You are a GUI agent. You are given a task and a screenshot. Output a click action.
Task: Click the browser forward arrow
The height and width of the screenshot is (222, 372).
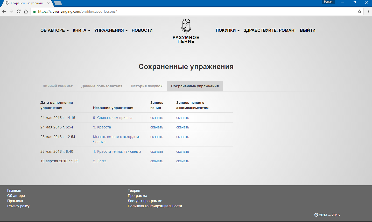pos(11,11)
